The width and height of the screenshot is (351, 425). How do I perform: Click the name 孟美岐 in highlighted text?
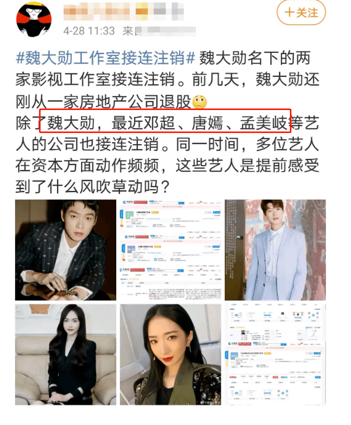point(263,123)
